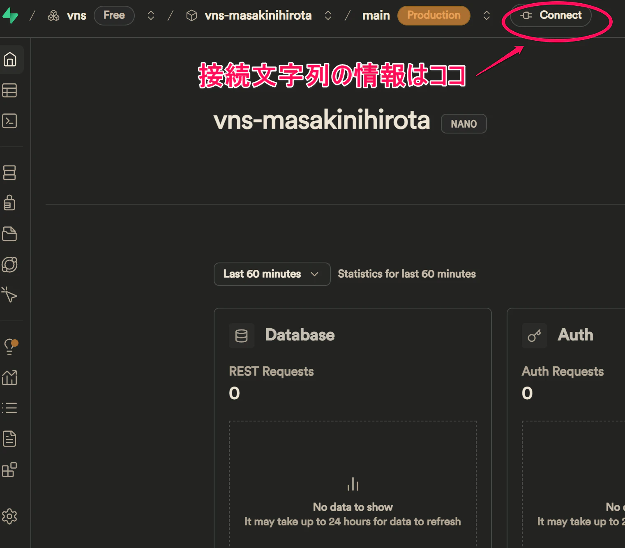
Task: Click the Database card icon
Action: [x=242, y=336]
